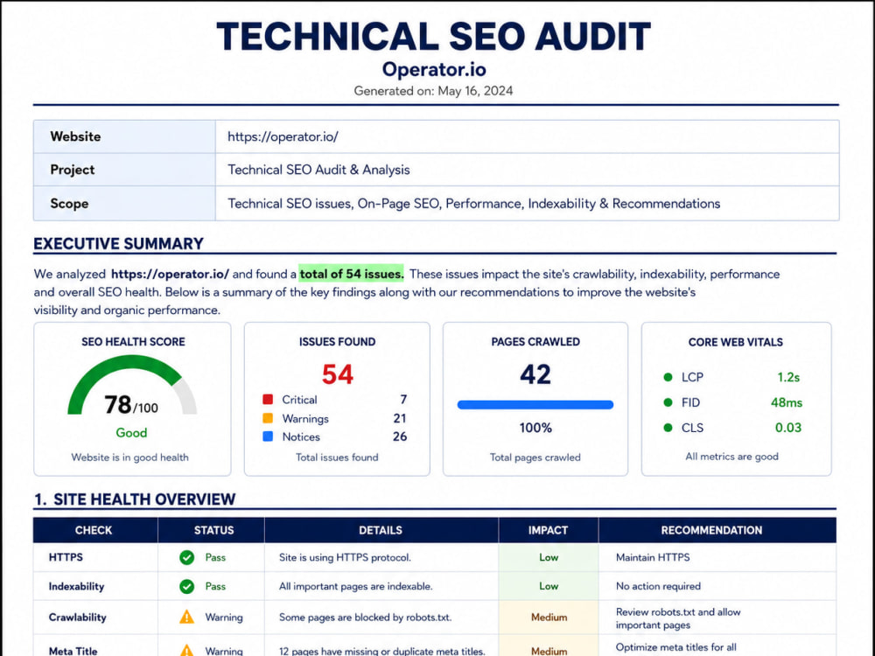Image resolution: width=875 pixels, height=656 pixels.
Task: Click 'All metrics are good' caption
Action: (732, 457)
